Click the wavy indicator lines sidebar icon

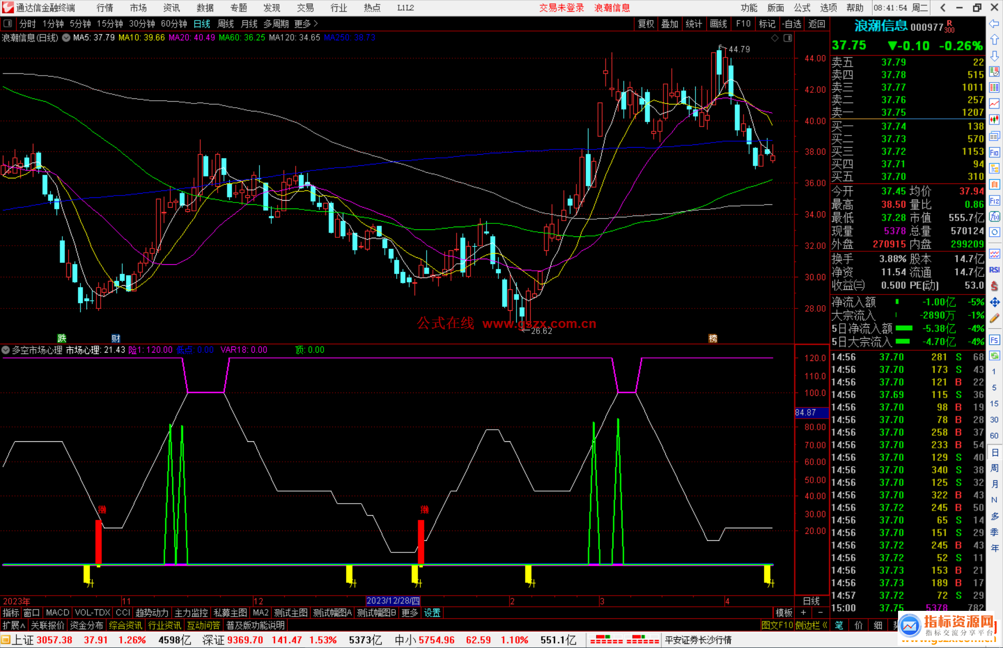[x=994, y=254]
